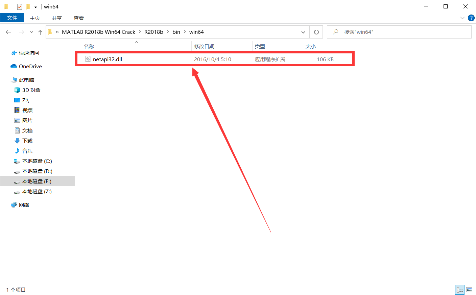
Task: Click the 3D 对象 cube icon
Action: point(17,90)
